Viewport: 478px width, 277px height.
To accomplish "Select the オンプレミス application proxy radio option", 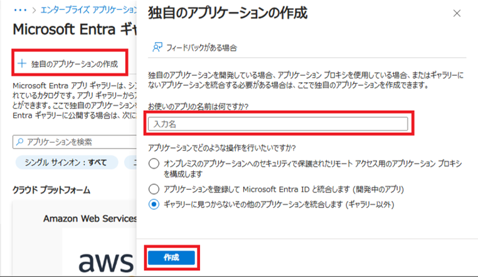I will pos(154,164).
